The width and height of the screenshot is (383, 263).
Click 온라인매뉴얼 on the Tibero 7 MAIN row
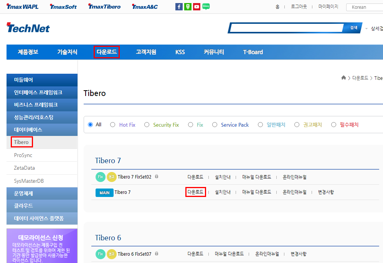295,192
